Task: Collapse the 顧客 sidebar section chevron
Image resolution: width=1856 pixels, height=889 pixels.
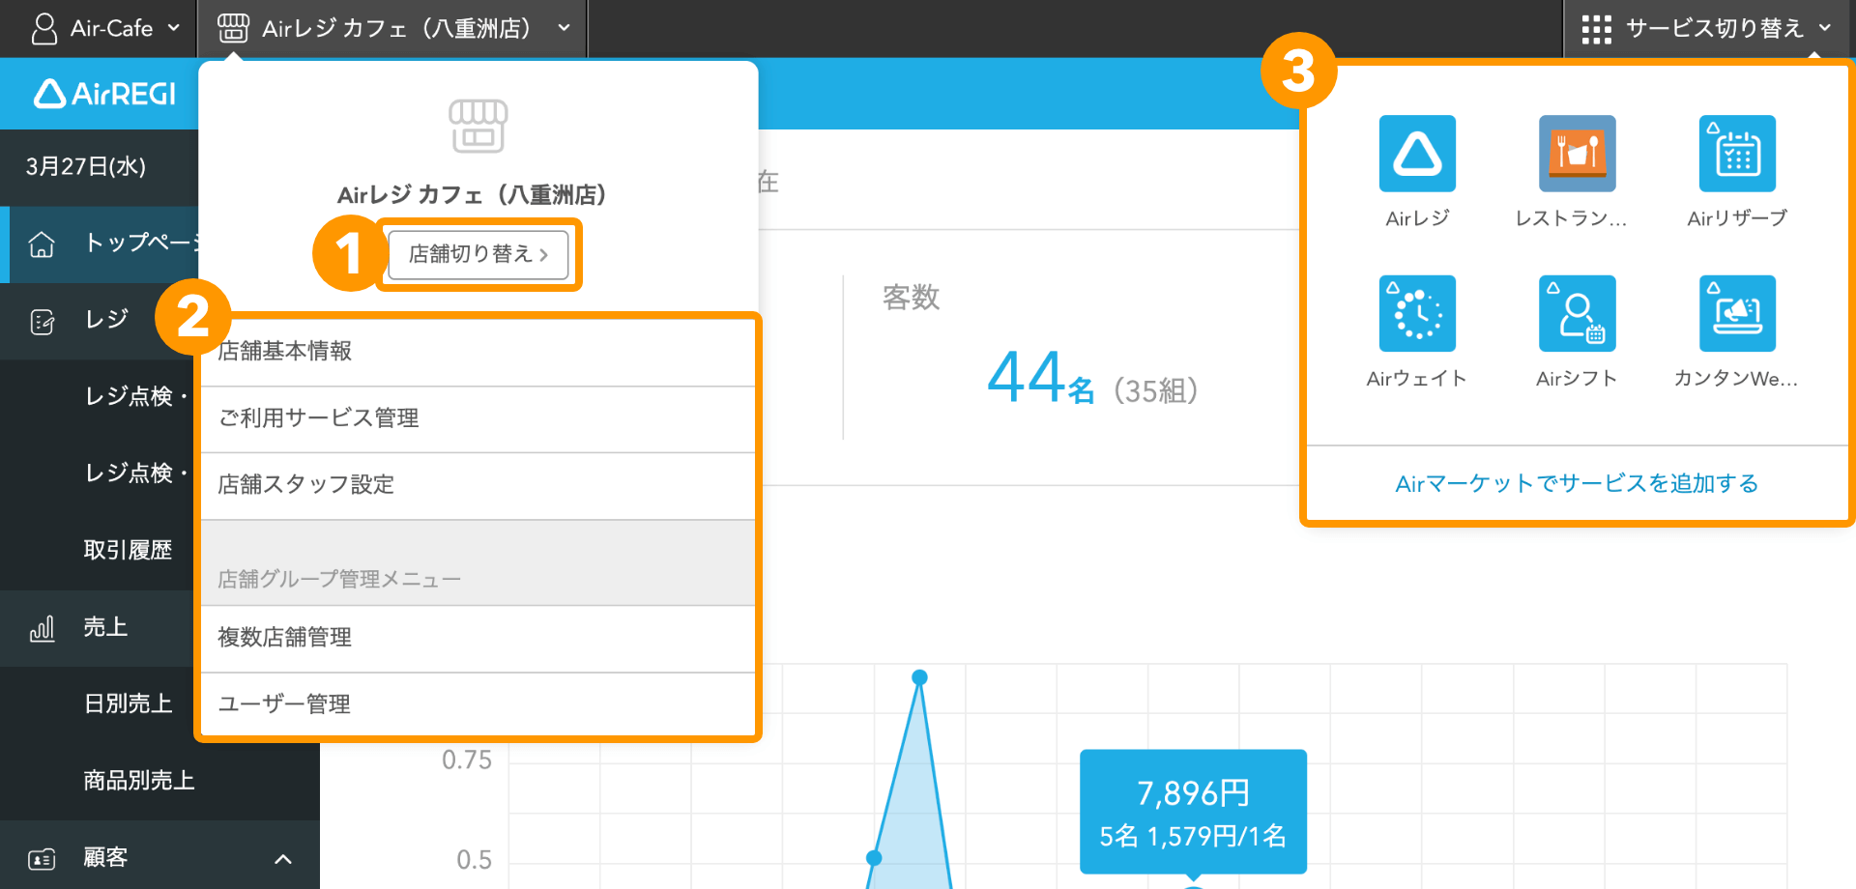Action: (283, 859)
